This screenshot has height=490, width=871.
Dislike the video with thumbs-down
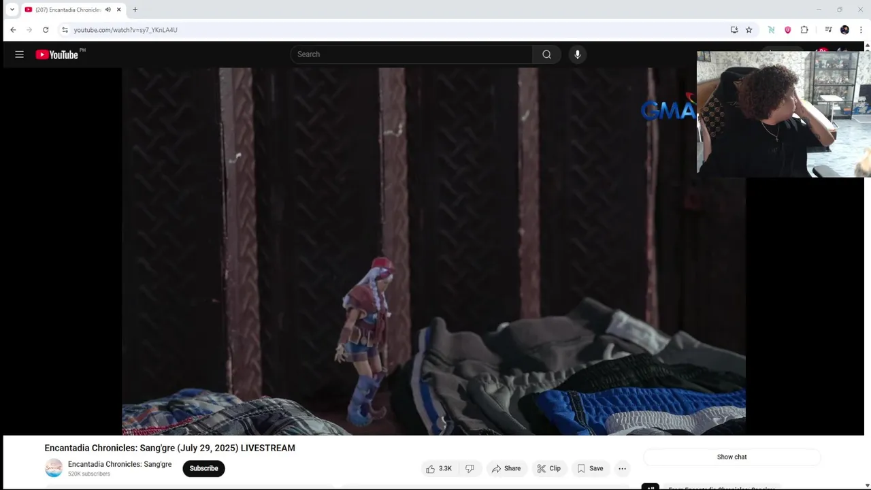coord(470,468)
